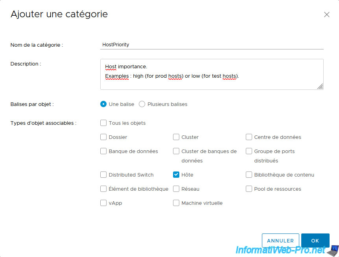The image size is (339, 257).
Task: Confirm with the OK button
Action: pos(315,241)
